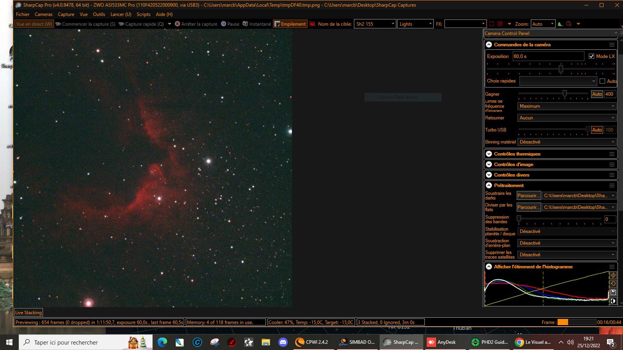
Task: Enable the Auto exposure checkbox
Action: tap(602, 81)
